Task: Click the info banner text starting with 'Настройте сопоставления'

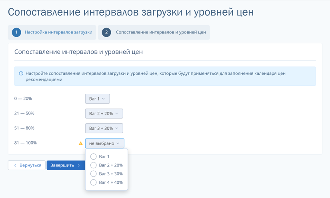Action: [x=156, y=76]
